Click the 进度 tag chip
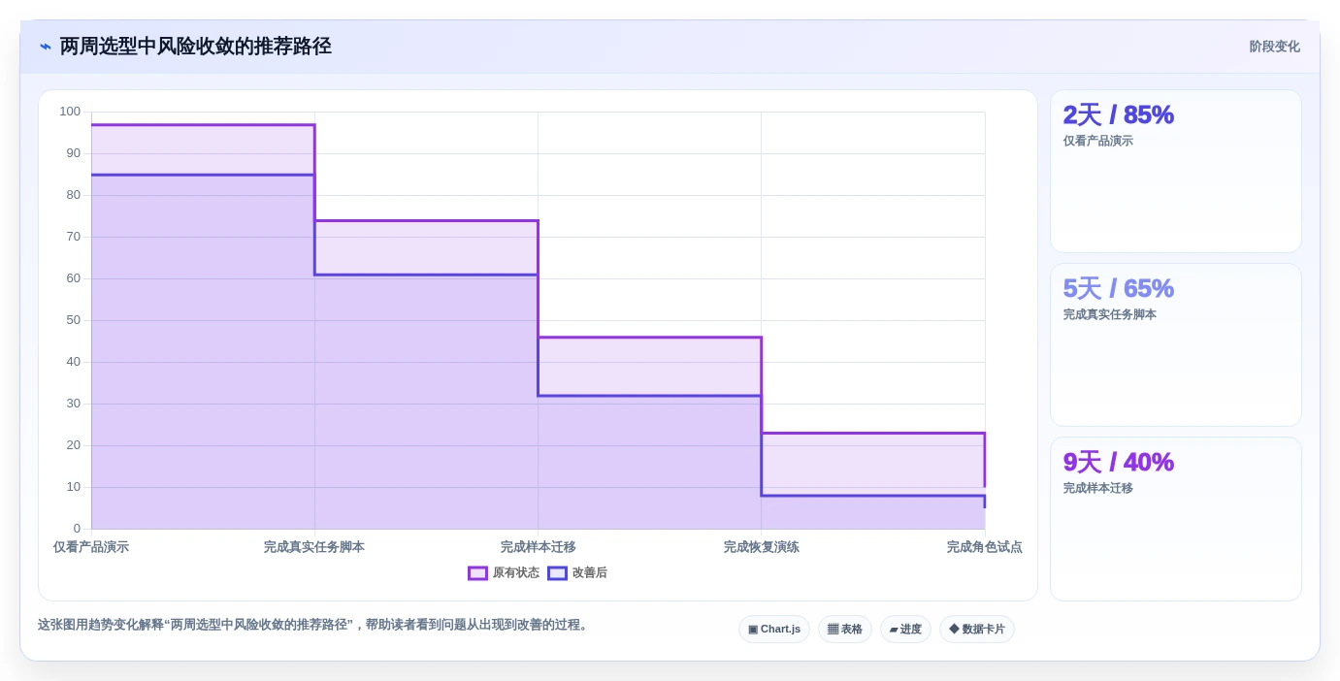The height and width of the screenshot is (681, 1340). point(905,630)
